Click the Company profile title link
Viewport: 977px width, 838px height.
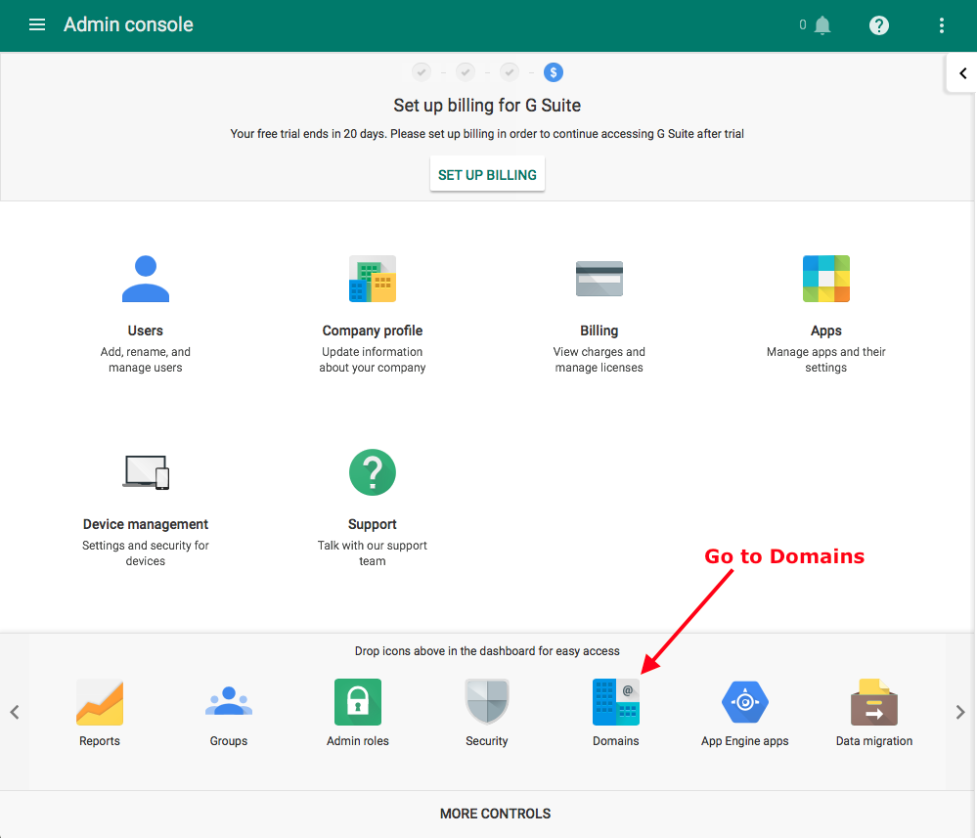point(373,331)
